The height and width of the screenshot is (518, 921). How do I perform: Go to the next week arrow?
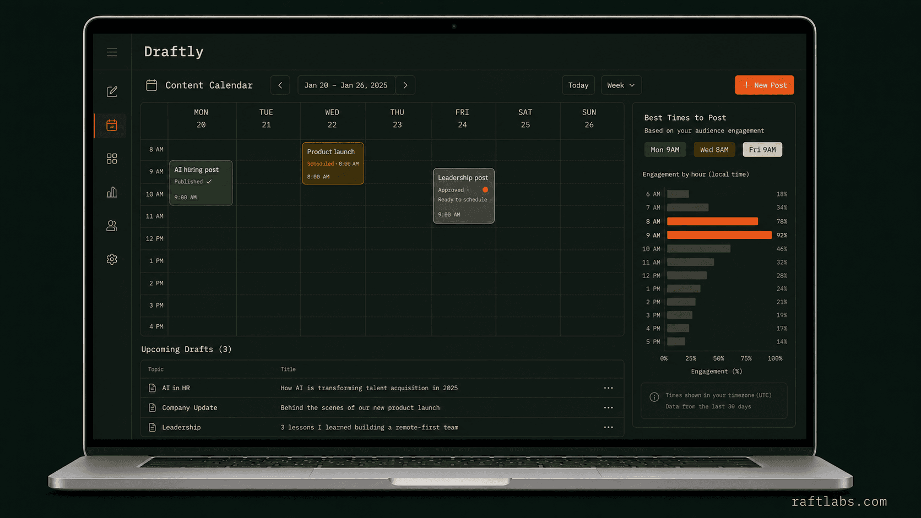[405, 85]
